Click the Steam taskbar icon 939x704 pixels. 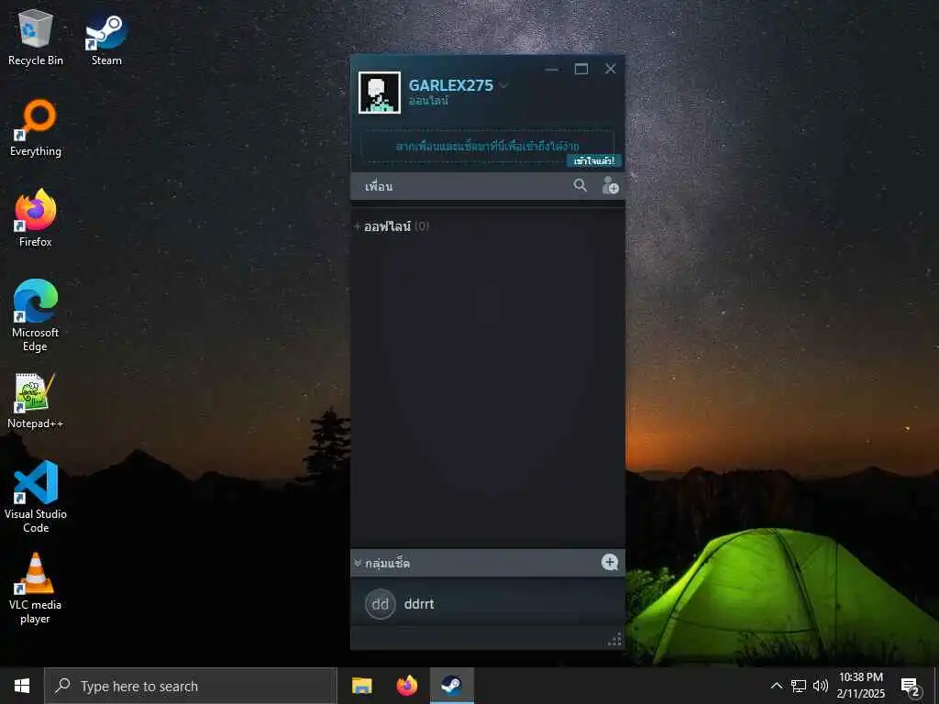coord(451,686)
